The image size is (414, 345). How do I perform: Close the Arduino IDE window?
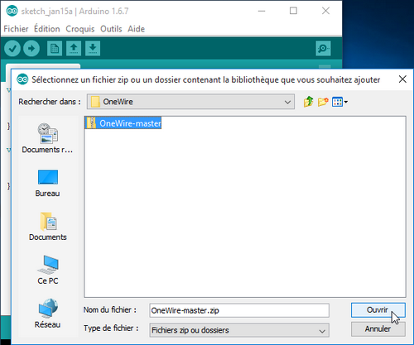[325, 11]
